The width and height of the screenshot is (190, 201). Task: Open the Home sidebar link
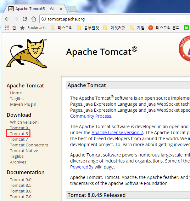point(16,93)
